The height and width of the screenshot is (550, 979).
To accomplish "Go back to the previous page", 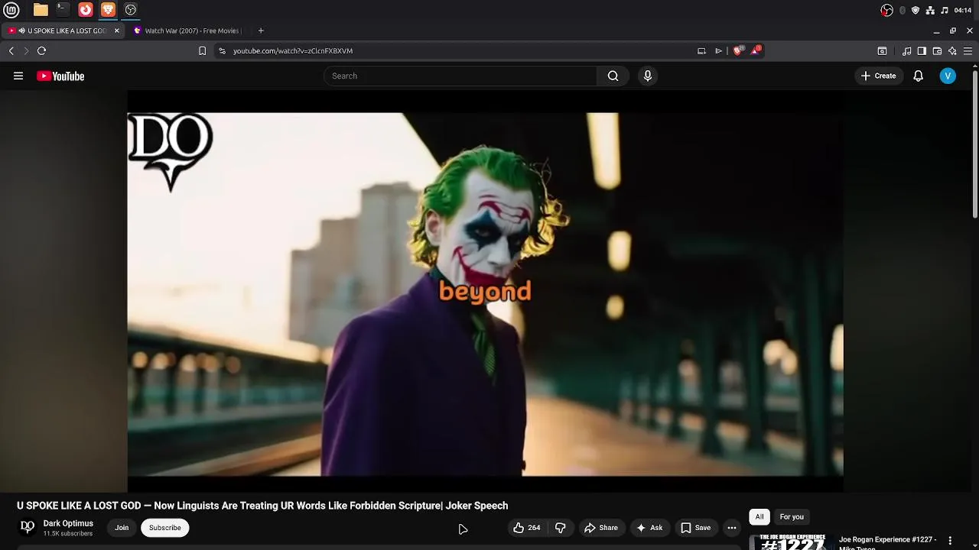I will 11,50.
